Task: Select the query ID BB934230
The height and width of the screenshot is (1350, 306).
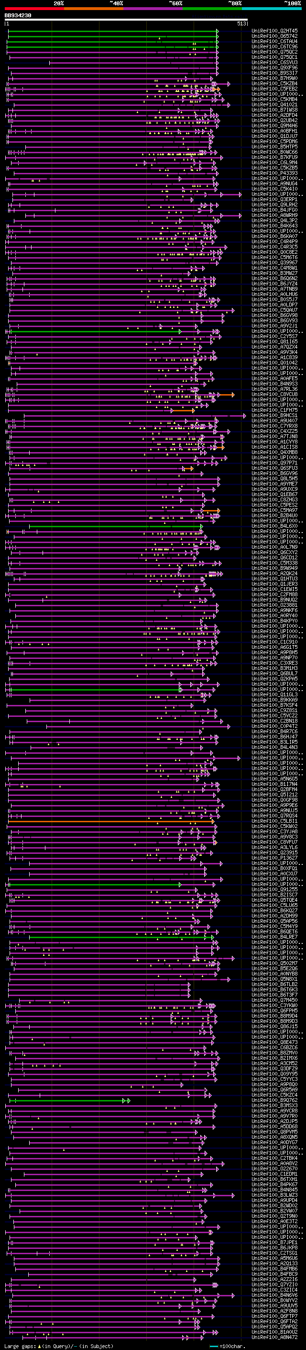Action: 18,16
